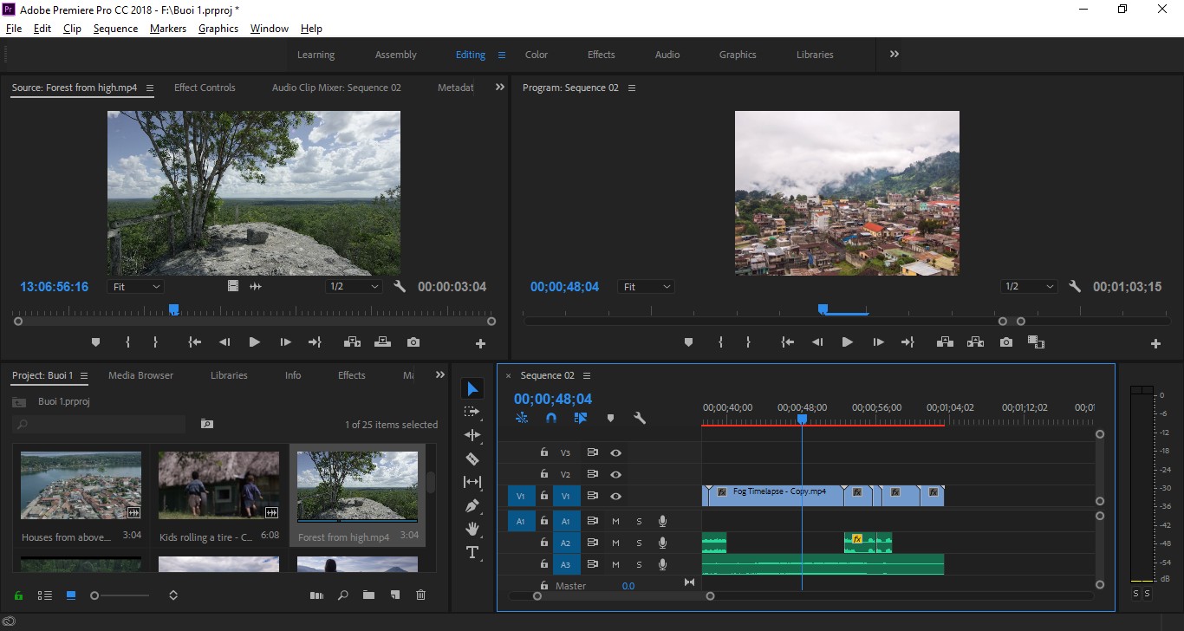
Task: Mute audio track A1
Action: click(615, 521)
